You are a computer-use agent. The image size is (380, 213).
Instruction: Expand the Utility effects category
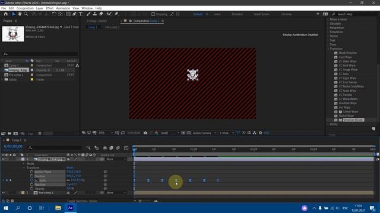coord(328,124)
